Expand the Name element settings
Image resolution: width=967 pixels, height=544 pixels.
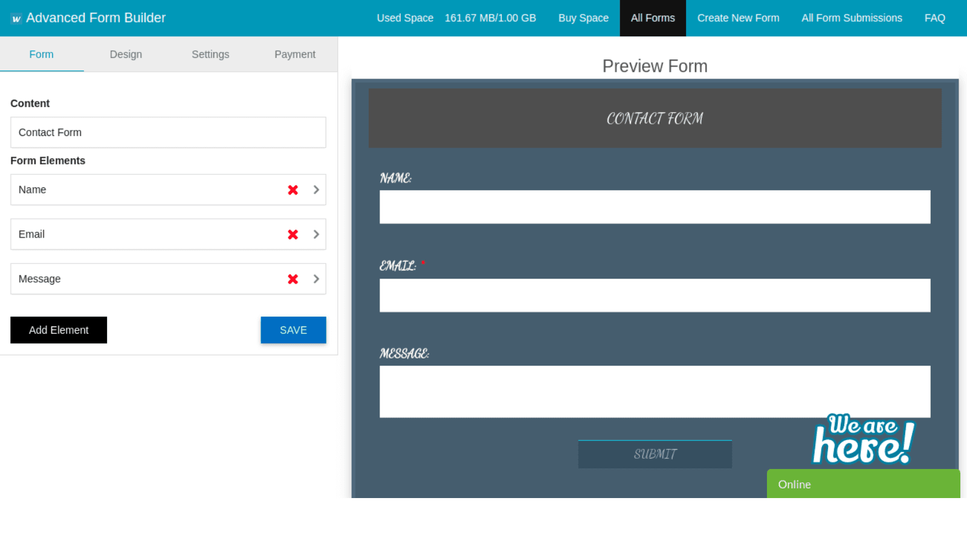coord(316,190)
